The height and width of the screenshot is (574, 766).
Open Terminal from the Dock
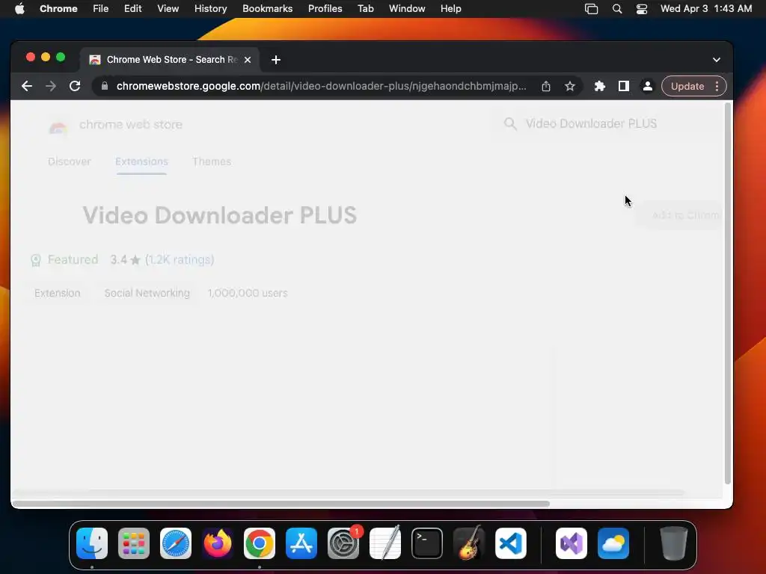coord(427,543)
